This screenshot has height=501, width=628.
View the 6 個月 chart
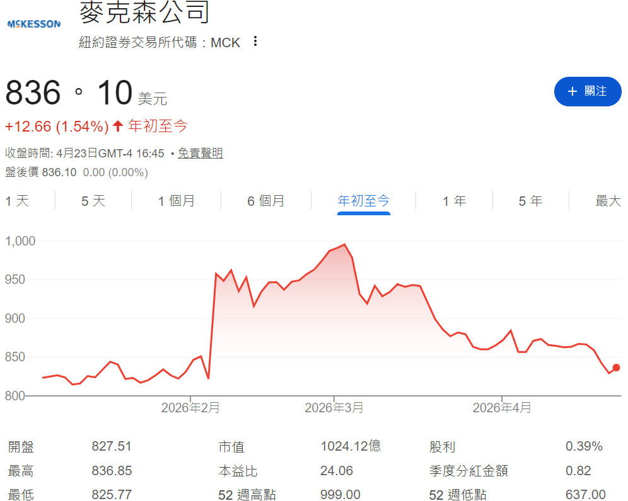(x=265, y=200)
